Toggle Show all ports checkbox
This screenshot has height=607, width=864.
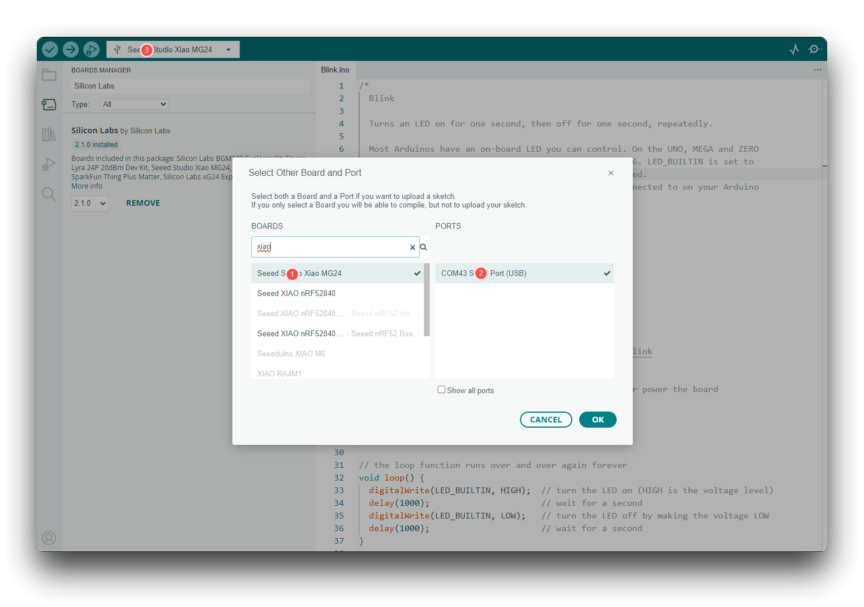pyautogui.click(x=441, y=390)
